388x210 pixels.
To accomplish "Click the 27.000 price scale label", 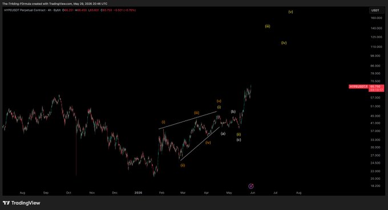I will coord(375,156).
